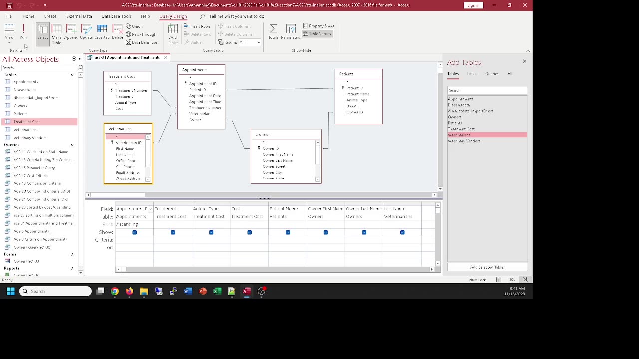Open Excel from the taskbar
Viewport: 639px width, 359px height.
click(217, 291)
